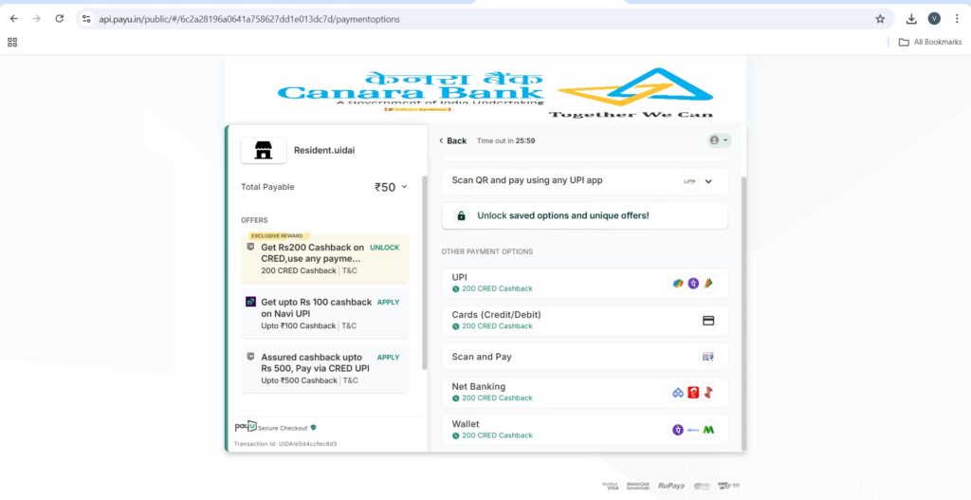Screen dimensions: 971x500
Task: Select Cards (Credit/Debit) payment option
Action: pyautogui.click(x=584, y=321)
